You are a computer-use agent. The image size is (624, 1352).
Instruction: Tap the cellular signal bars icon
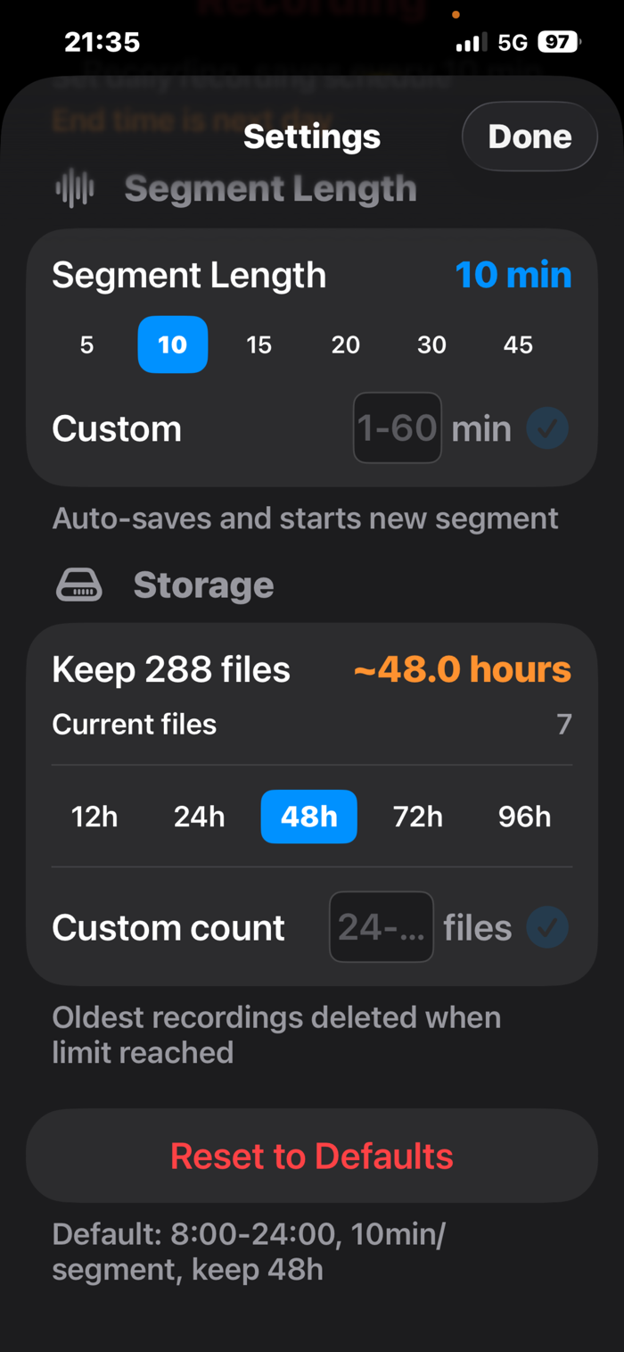[472, 42]
